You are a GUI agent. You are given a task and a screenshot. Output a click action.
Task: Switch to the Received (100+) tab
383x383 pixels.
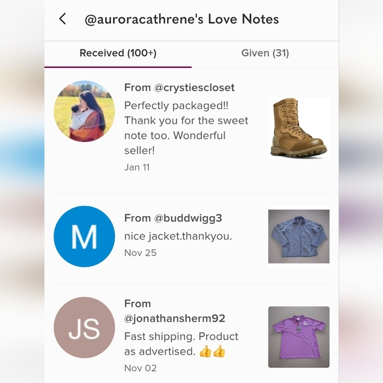pos(118,53)
